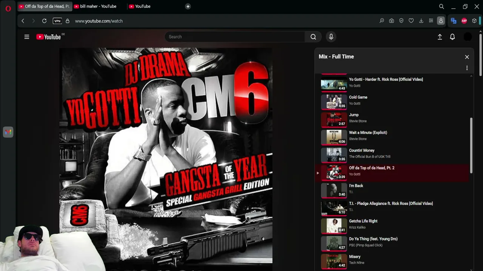
Task: Play 'Yo Gotti - Harder ft. Rick Ross'
Action: coord(392,82)
